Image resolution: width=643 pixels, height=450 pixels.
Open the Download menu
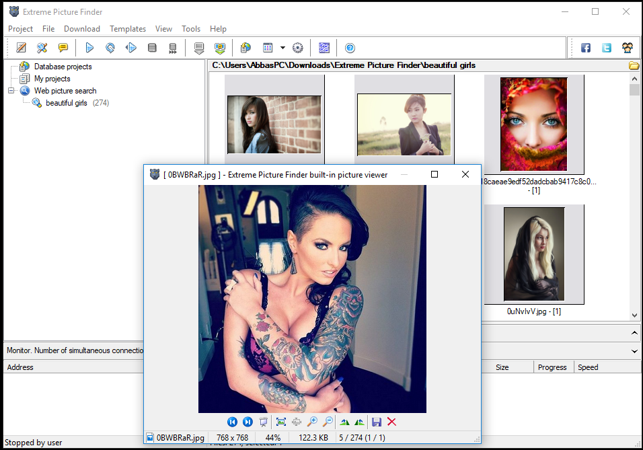point(82,29)
